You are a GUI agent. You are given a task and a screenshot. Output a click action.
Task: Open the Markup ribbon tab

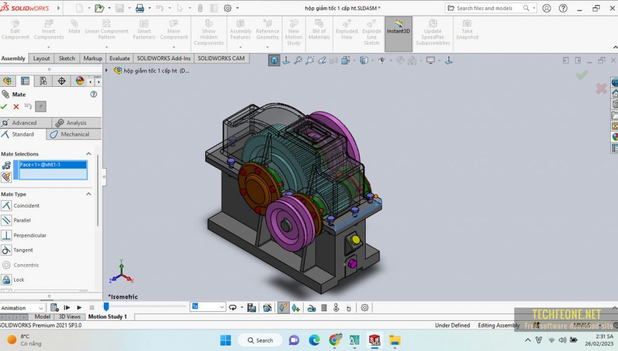click(x=92, y=58)
